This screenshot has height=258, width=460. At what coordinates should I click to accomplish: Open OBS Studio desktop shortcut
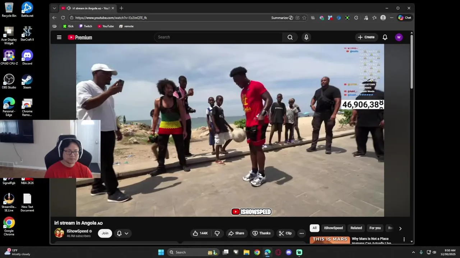(x=9, y=82)
